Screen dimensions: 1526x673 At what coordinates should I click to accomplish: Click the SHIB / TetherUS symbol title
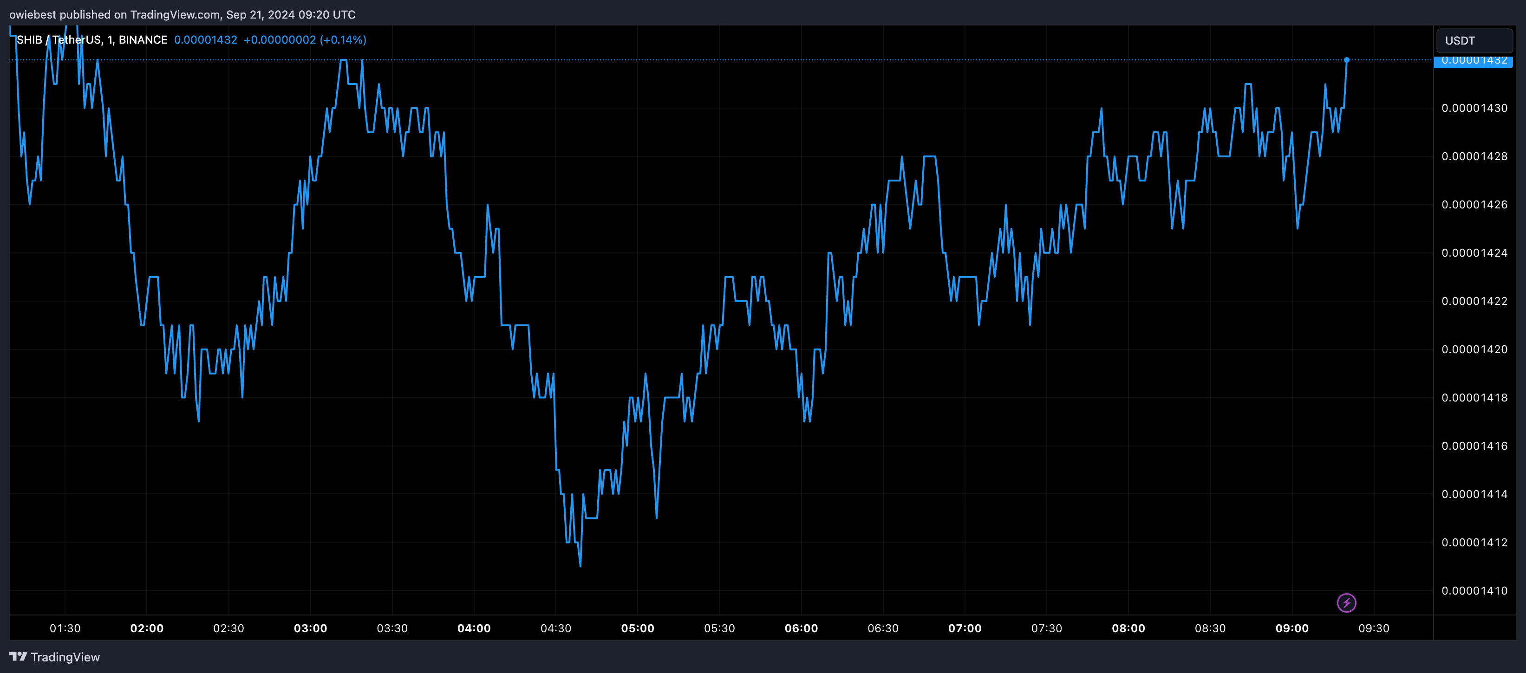point(59,39)
